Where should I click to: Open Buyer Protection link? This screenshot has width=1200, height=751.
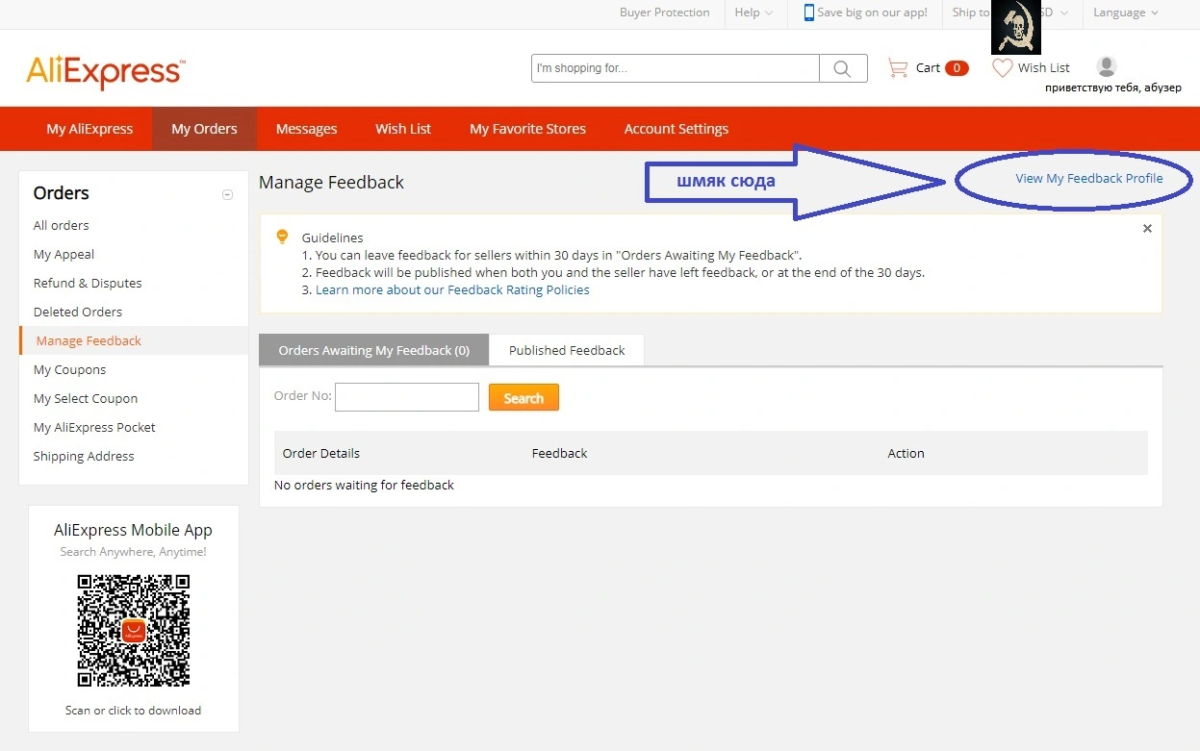[664, 13]
